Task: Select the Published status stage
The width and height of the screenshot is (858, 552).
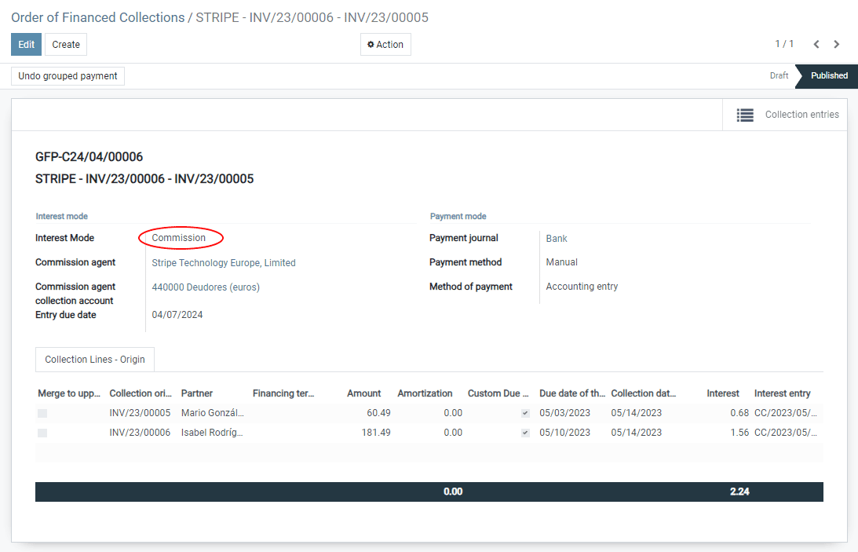Action: point(829,76)
